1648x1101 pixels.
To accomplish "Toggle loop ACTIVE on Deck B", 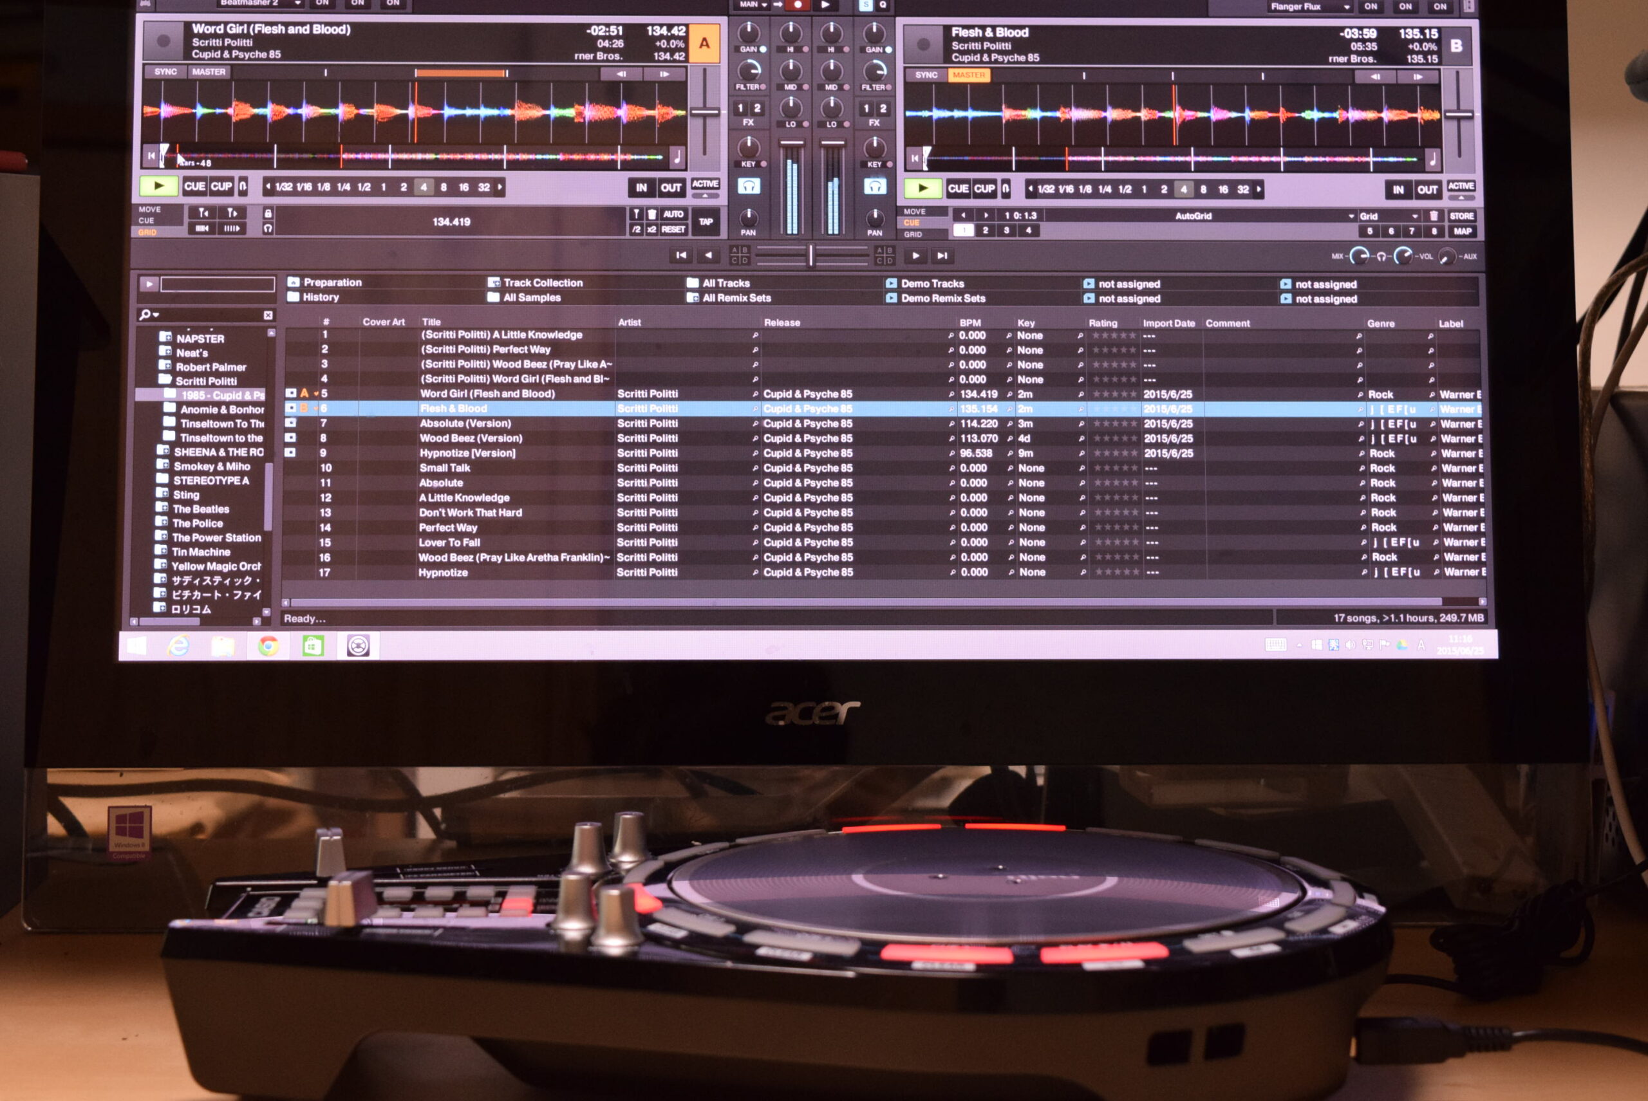I will click(1461, 186).
